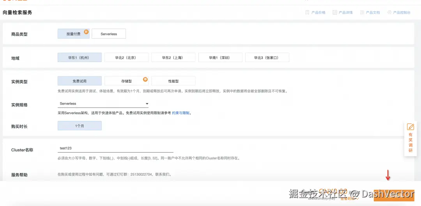The width and height of the screenshot is (421, 206).
Task: Click the 向量检索服务 page title
Action: click(x=18, y=12)
